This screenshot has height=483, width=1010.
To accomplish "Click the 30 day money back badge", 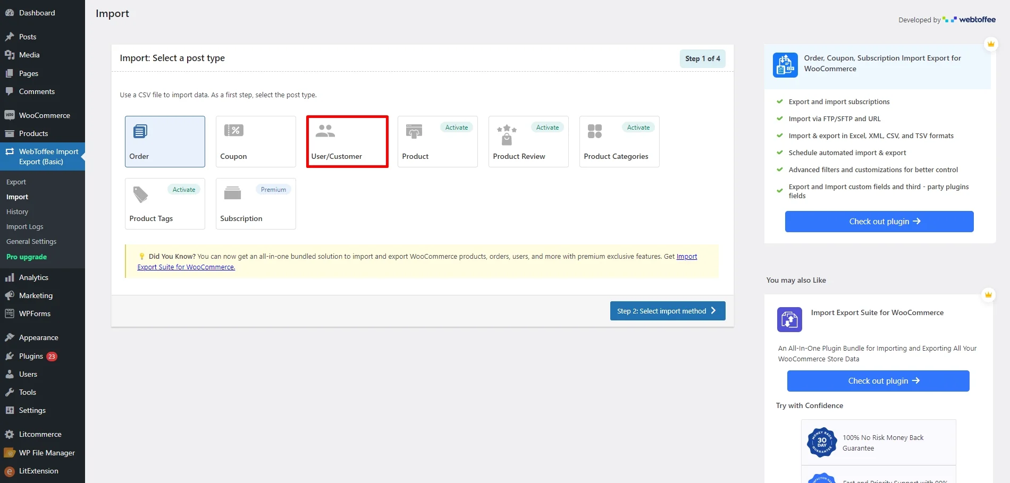I will click(x=822, y=442).
